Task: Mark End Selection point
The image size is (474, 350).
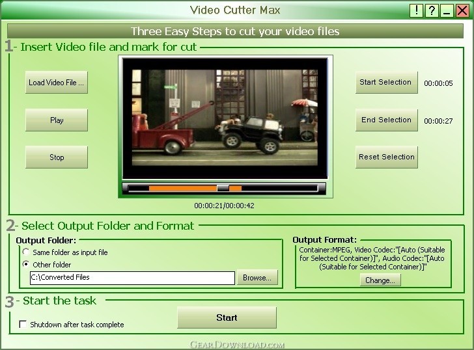Action: click(387, 120)
